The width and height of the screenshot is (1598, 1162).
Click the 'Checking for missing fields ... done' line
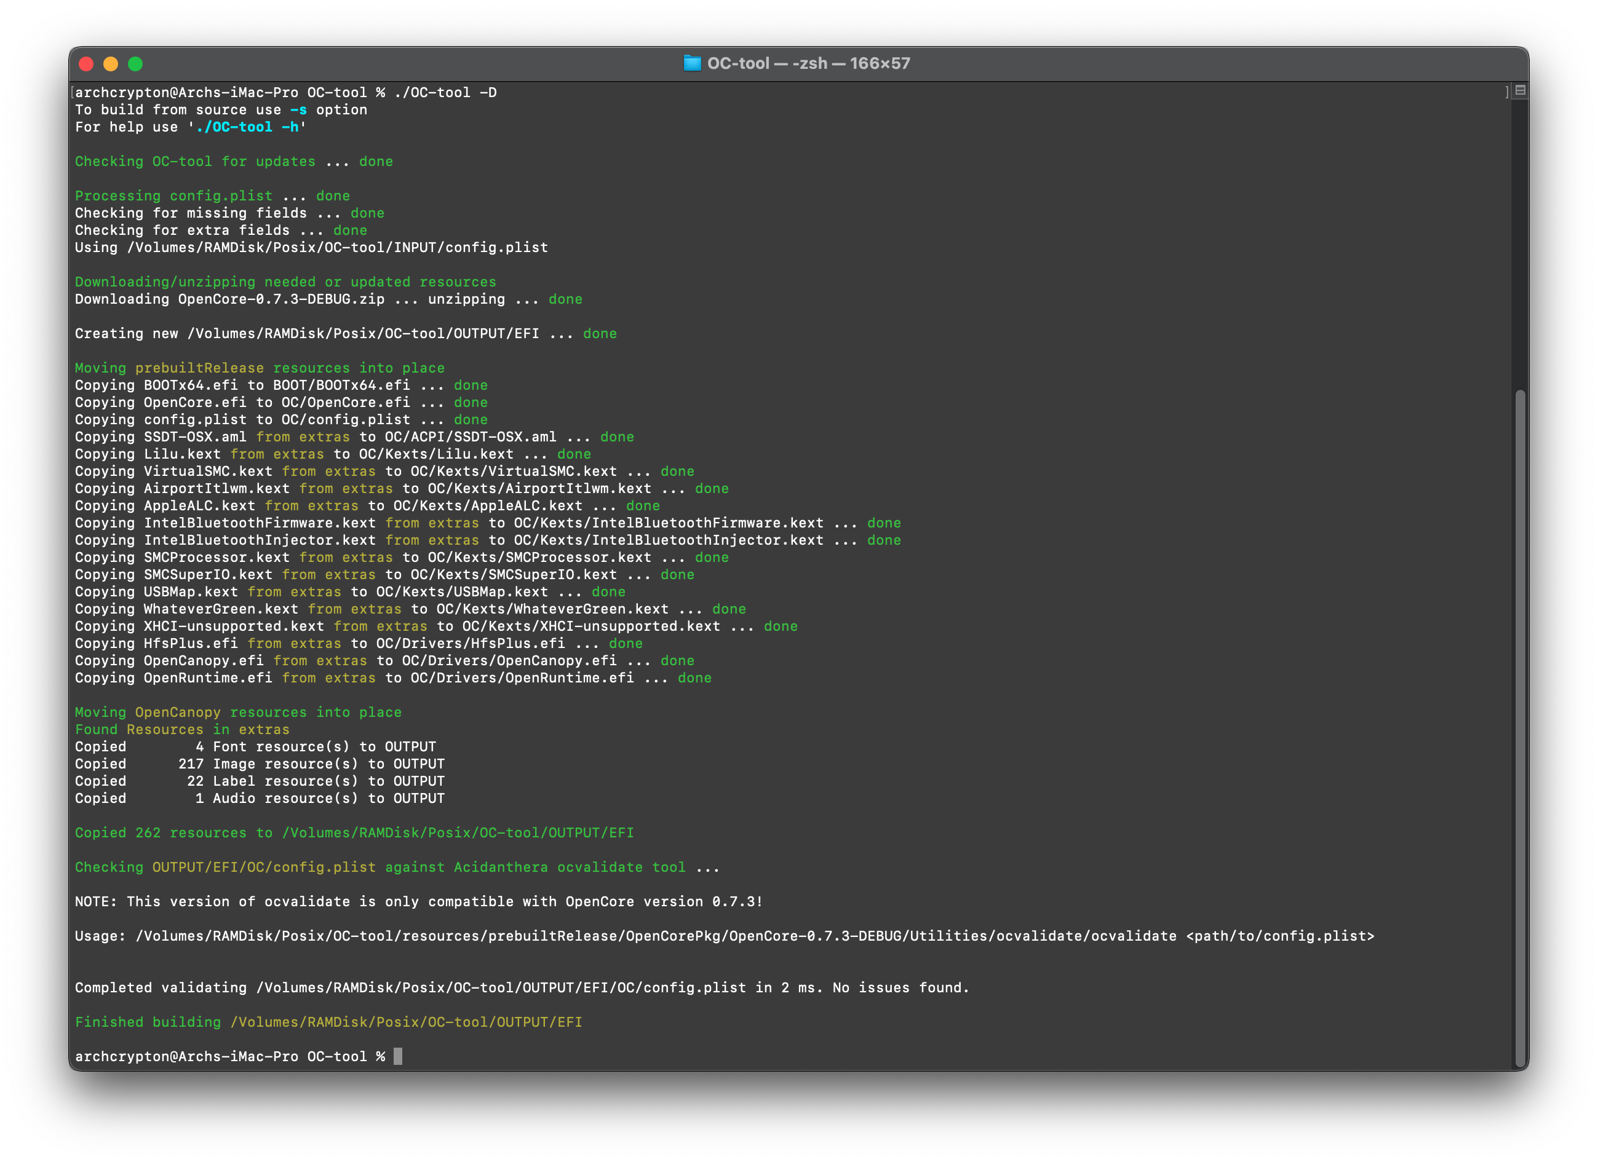click(229, 213)
